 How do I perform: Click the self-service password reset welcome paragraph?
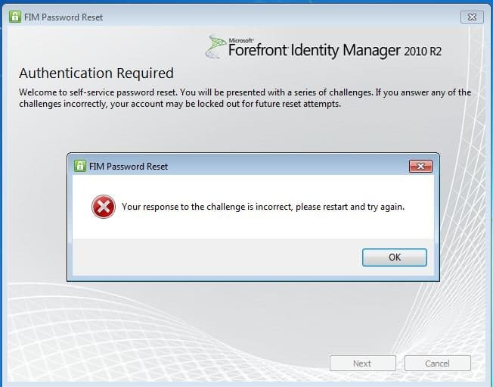click(245, 98)
